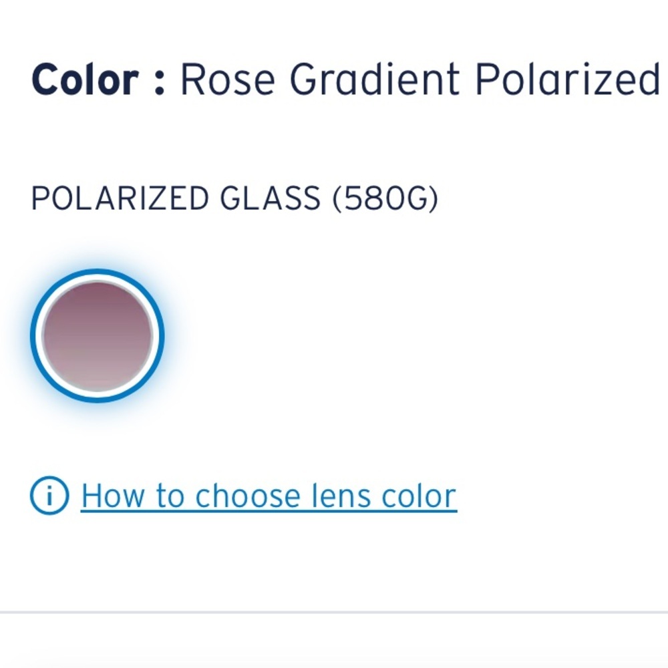Click the divider line below the section

pyautogui.click(x=334, y=613)
